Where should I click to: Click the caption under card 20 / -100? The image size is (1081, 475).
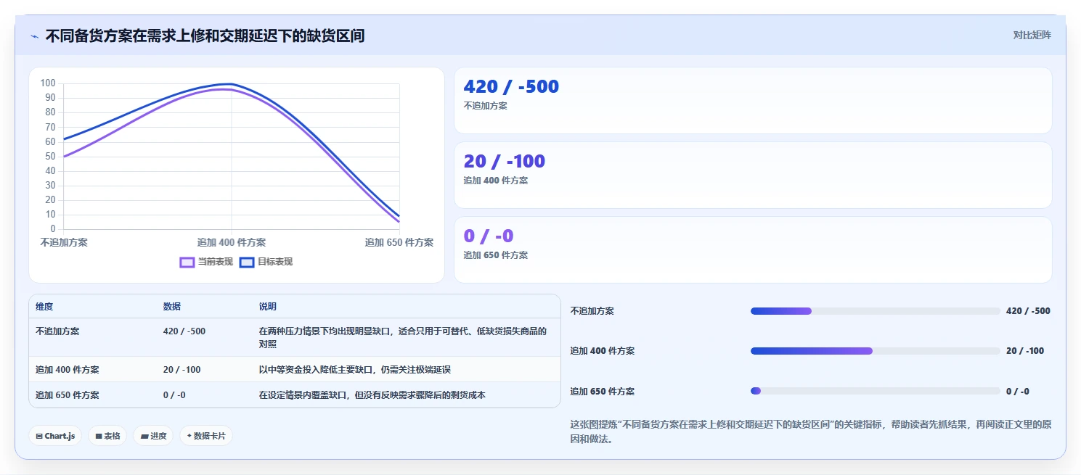496,181
